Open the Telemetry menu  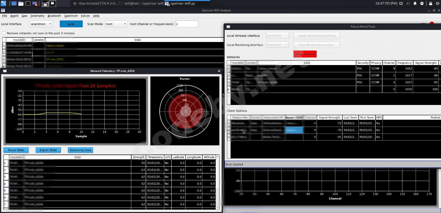pos(37,16)
